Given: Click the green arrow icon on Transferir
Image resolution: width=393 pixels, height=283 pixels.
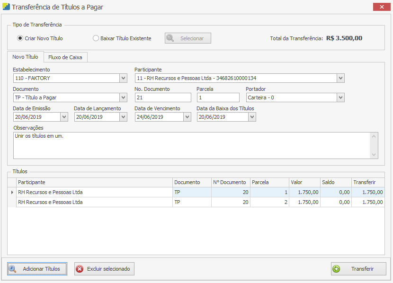Looking at the screenshot, I should pyautogui.click(x=337, y=269).
